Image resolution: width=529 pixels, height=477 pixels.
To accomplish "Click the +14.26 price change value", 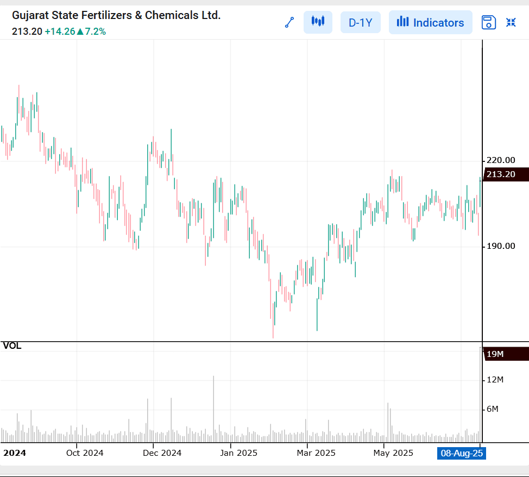I will click(60, 32).
